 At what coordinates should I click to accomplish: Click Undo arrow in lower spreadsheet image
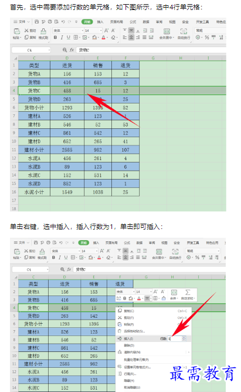pyautogui.click(x=61, y=242)
